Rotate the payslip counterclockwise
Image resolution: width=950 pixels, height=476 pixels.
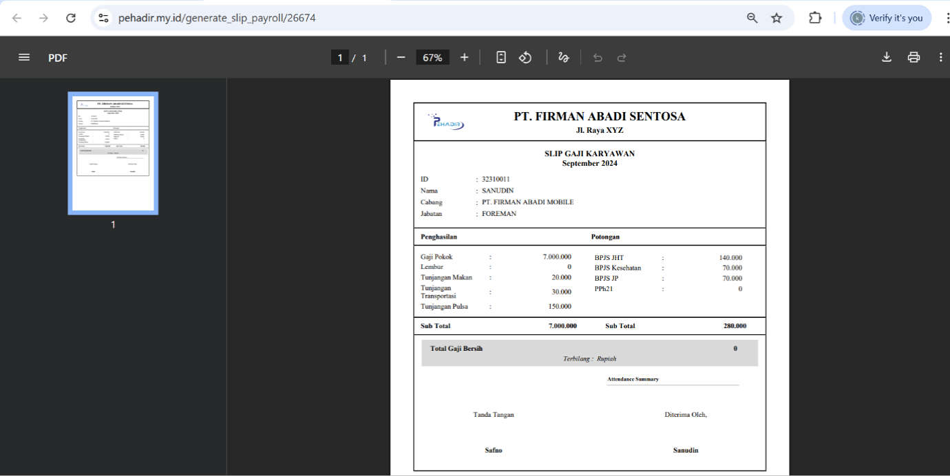tap(525, 57)
